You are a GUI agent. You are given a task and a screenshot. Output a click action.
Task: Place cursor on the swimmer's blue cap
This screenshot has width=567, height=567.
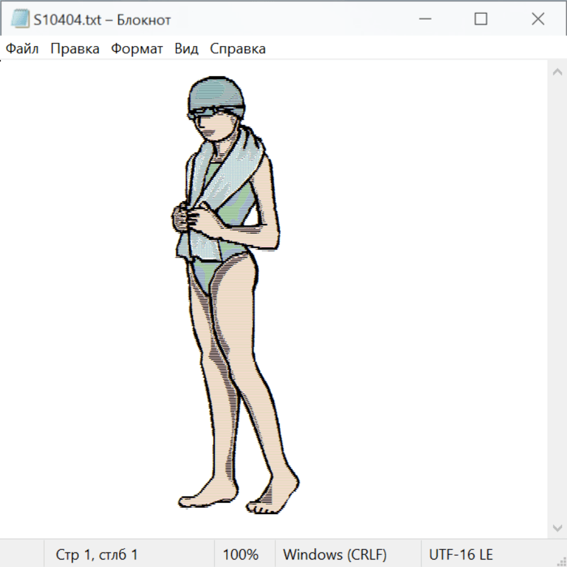pos(216,94)
